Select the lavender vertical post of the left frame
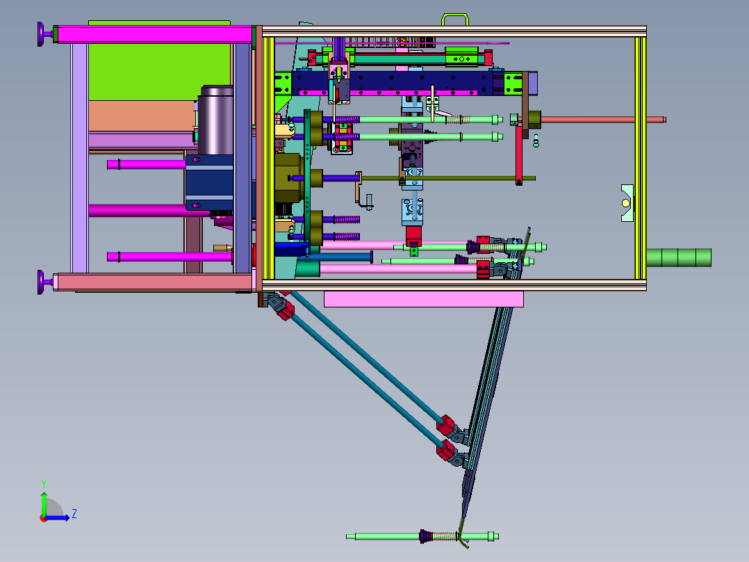749x562 pixels. pos(79,158)
